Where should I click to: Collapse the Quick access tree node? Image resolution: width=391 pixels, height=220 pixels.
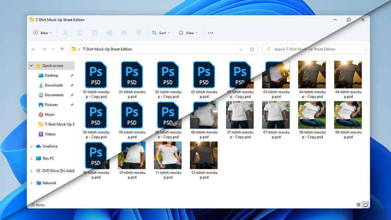[32, 65]
